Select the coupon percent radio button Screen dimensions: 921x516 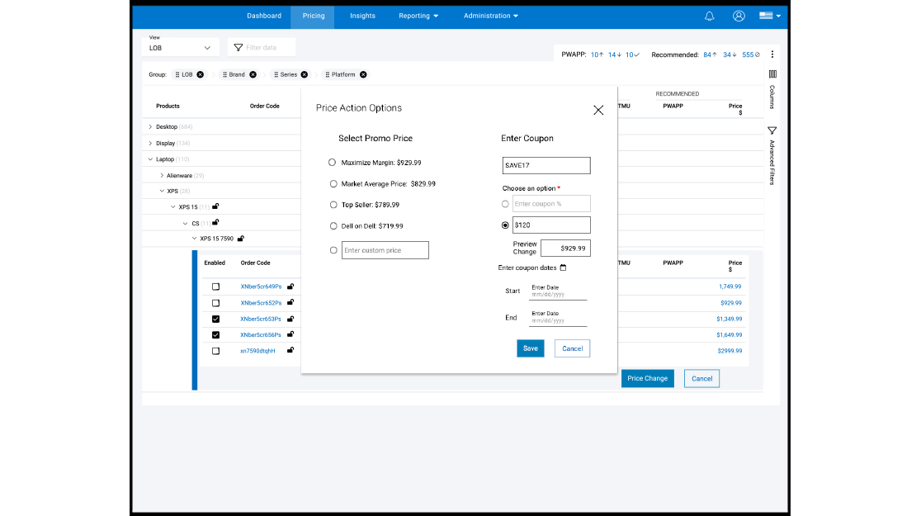coord(505,204)
